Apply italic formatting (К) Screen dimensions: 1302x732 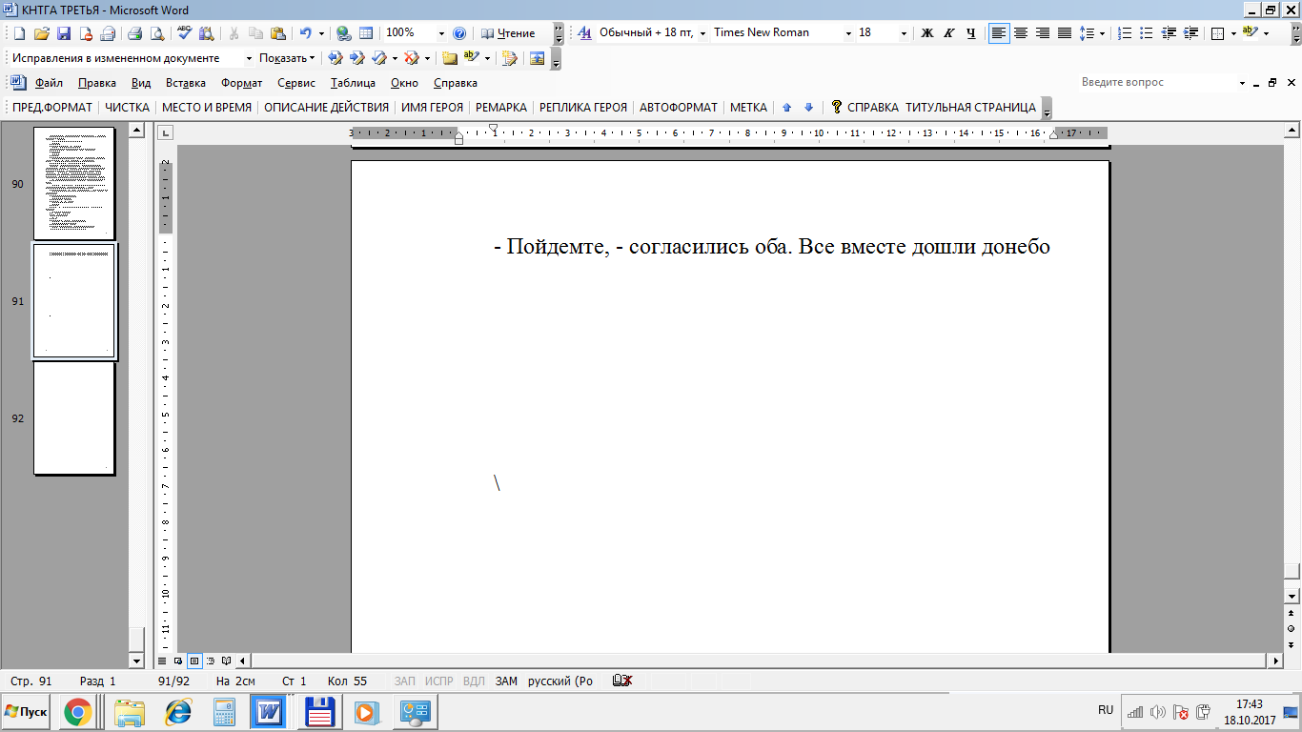point(949,32)
